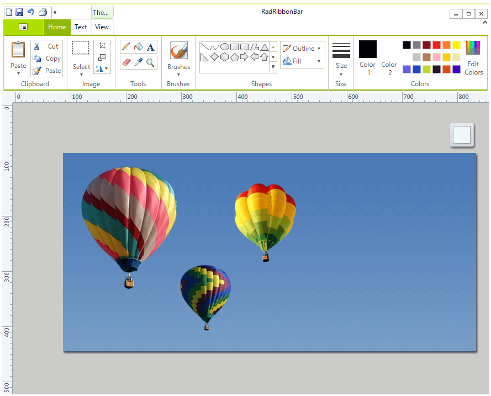Pick the red swatch from the Colors palette

click(x=436, y=45)
